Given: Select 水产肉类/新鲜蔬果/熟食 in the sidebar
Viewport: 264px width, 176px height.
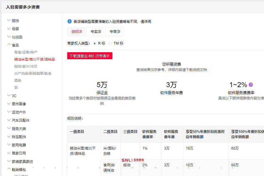Looking at the screenshot, I should tap(32, 74).
